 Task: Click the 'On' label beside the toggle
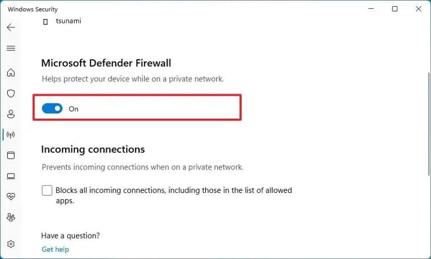click(x=73, y=109)
